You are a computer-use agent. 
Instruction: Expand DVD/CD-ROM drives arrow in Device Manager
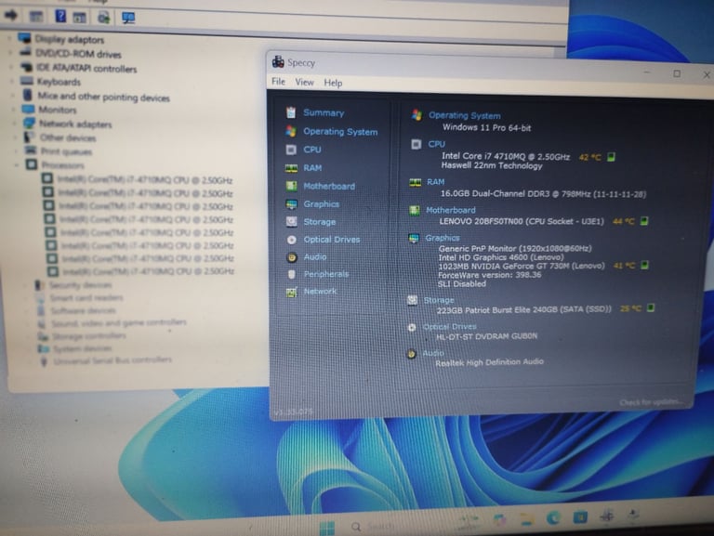[x=11, y=53]
